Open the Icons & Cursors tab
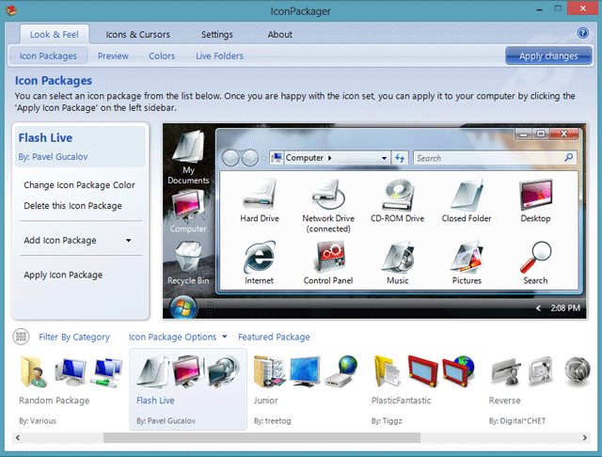 138,35
